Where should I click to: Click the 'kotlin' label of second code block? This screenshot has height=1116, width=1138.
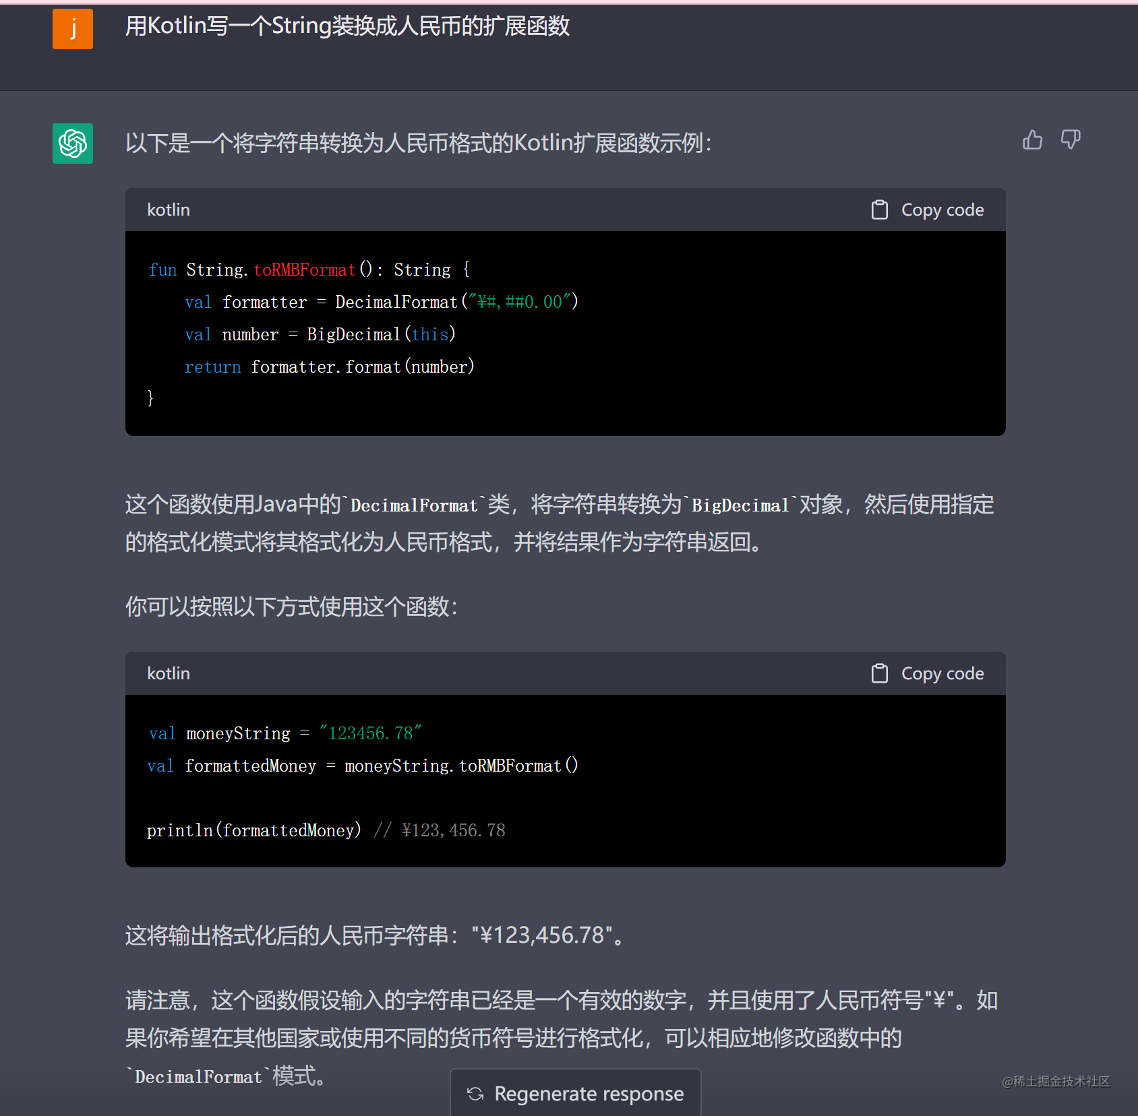[x=169, y=673]
